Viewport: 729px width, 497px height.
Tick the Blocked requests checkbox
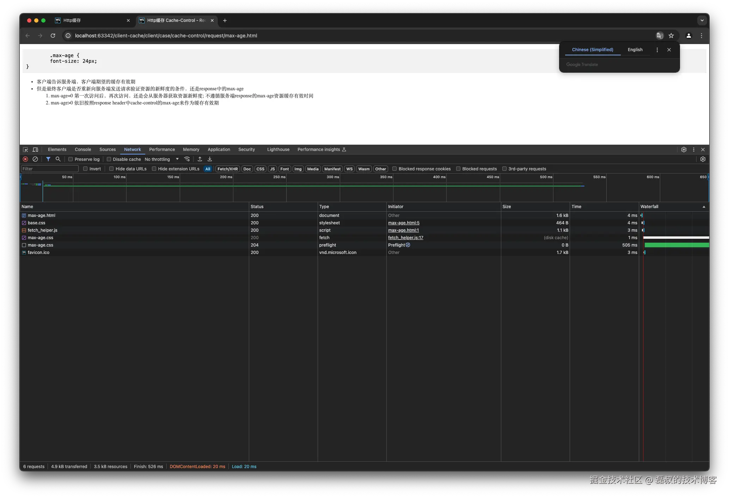pos(458,169)
